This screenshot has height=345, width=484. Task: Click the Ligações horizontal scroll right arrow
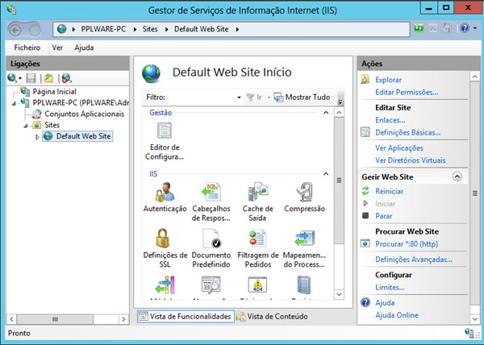(123, 319)
